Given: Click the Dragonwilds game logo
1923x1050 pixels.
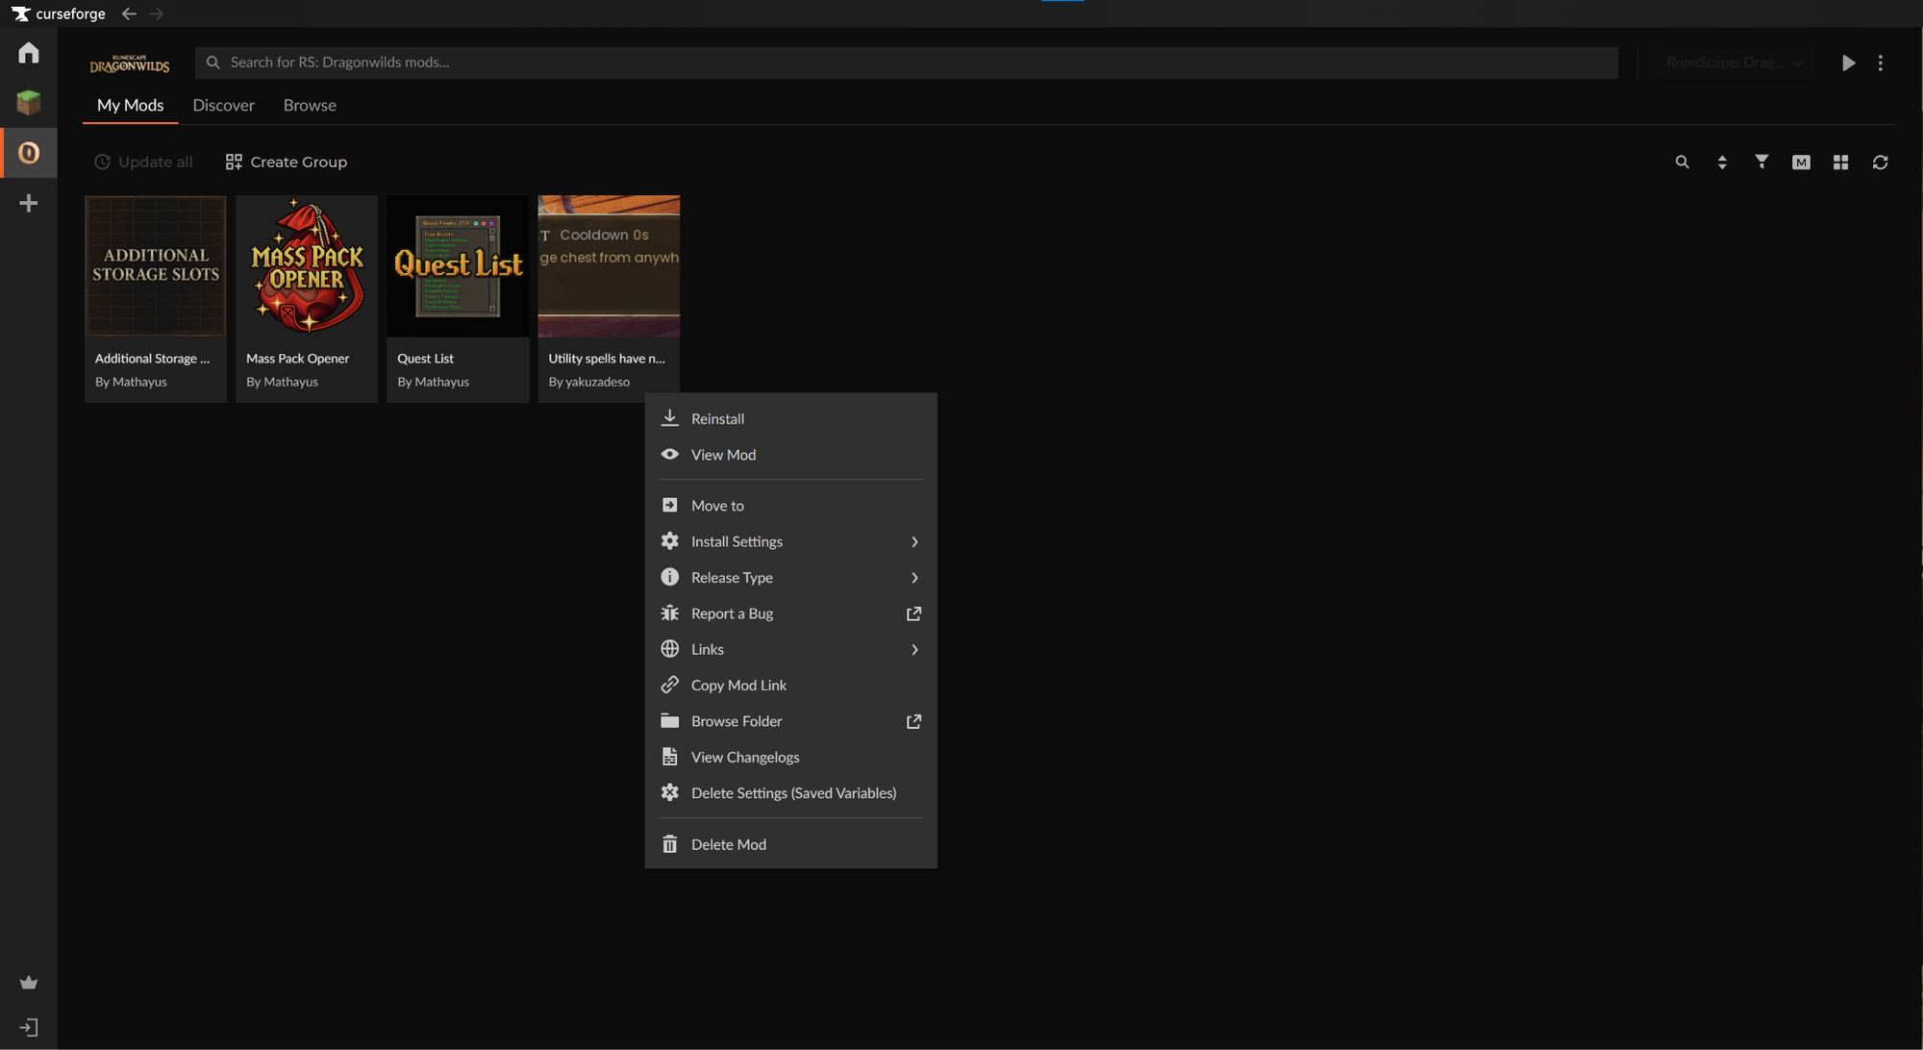Looking at the screenshot, I should [130, 63].
